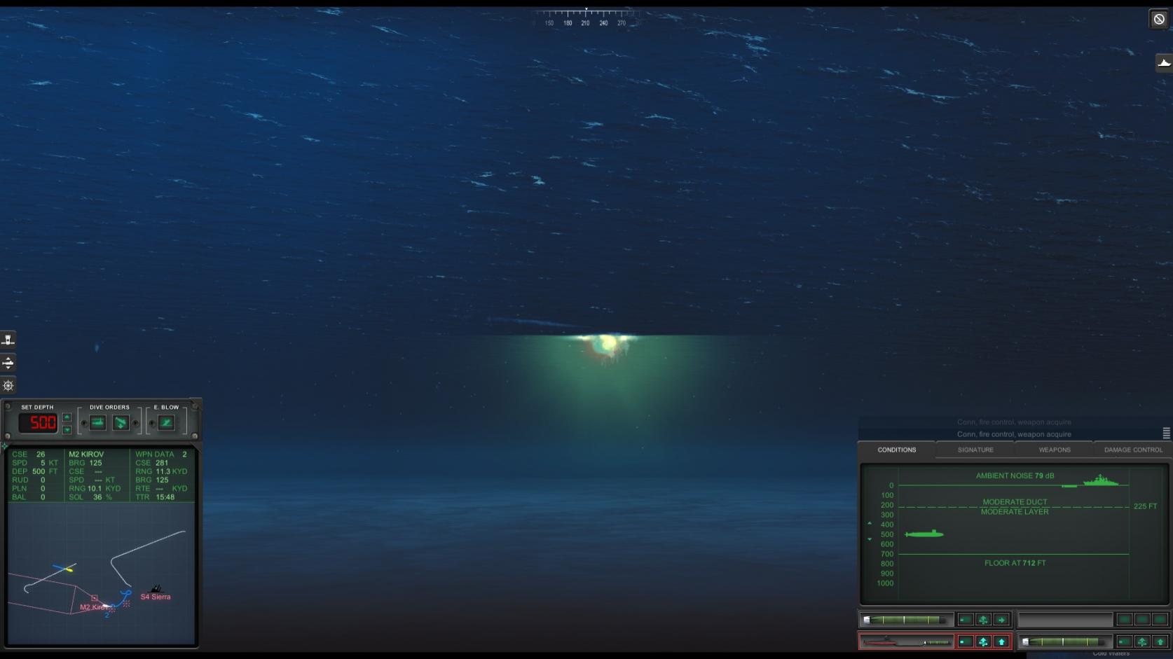
Task: Open the depth control panel icon
Action: click(8, 363)
